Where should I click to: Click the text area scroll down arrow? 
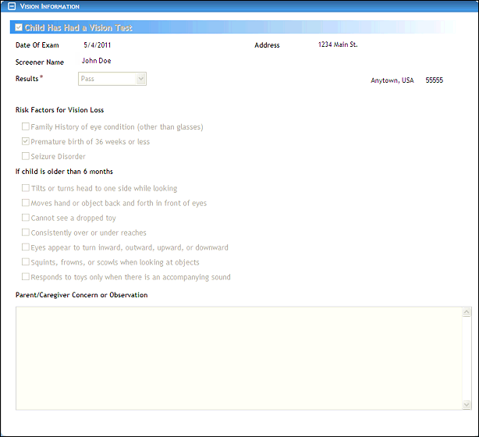[467, 404]
